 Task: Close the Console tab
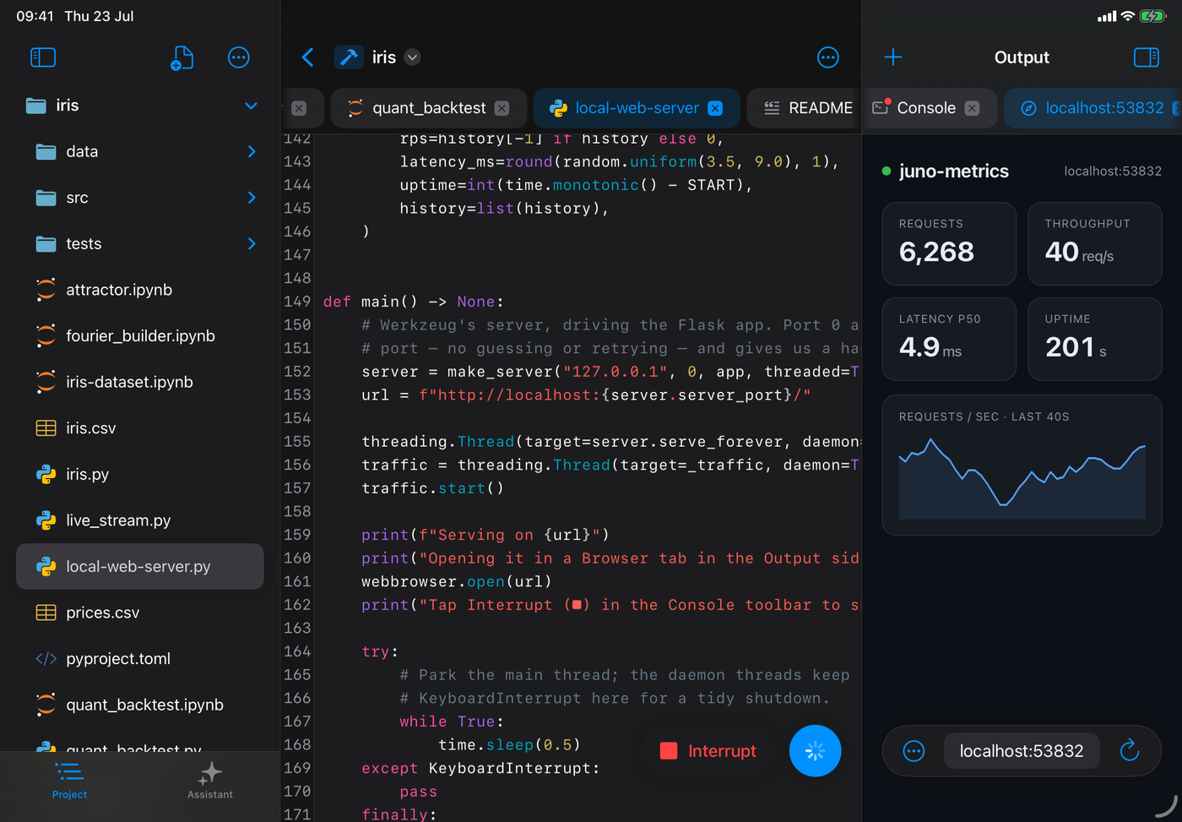point(972,108)
